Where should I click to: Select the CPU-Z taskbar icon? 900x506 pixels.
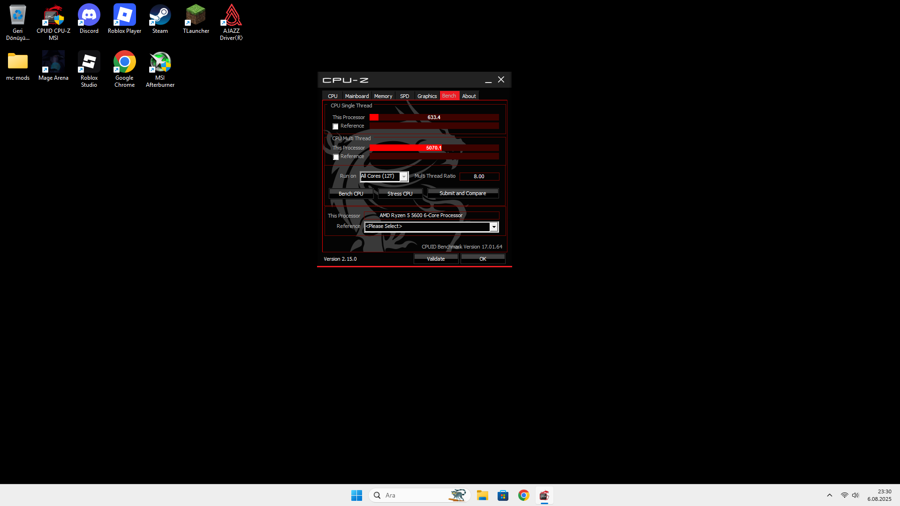pyautogui.click(x=544, y=495)
